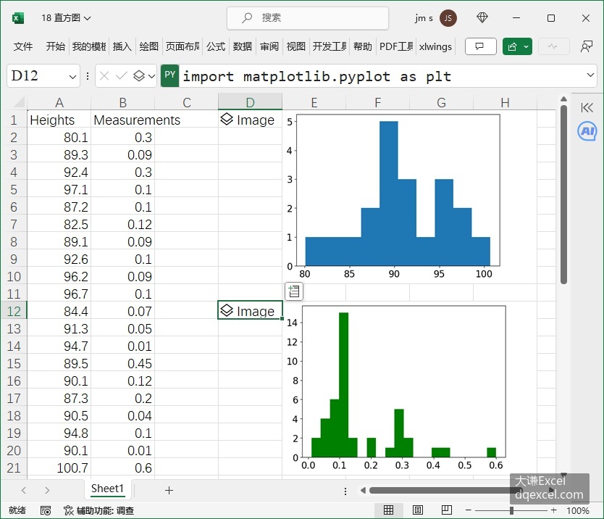Click the vertical scroll up arrow
The image size is (604, 519).
pyautogui.click(x=563, y=99)
